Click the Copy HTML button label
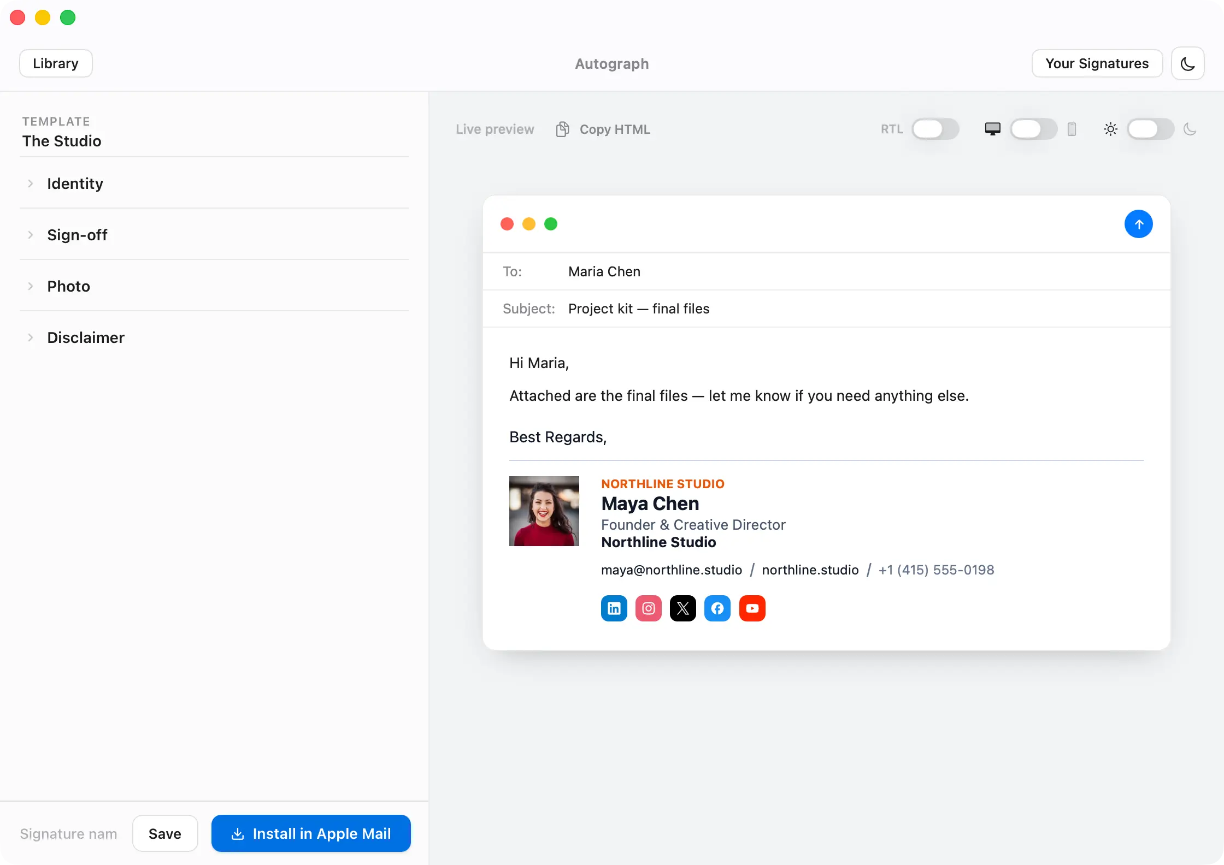Viewport: 1224px width, 865px height. pyautogui.click(x=615, y=129)
